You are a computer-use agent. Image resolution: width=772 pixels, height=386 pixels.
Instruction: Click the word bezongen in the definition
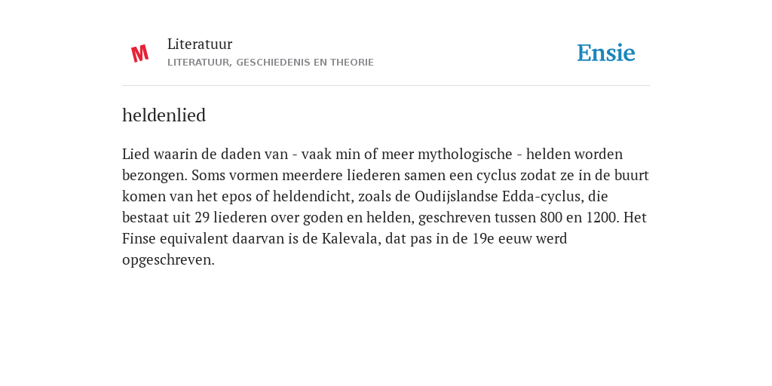155,176
